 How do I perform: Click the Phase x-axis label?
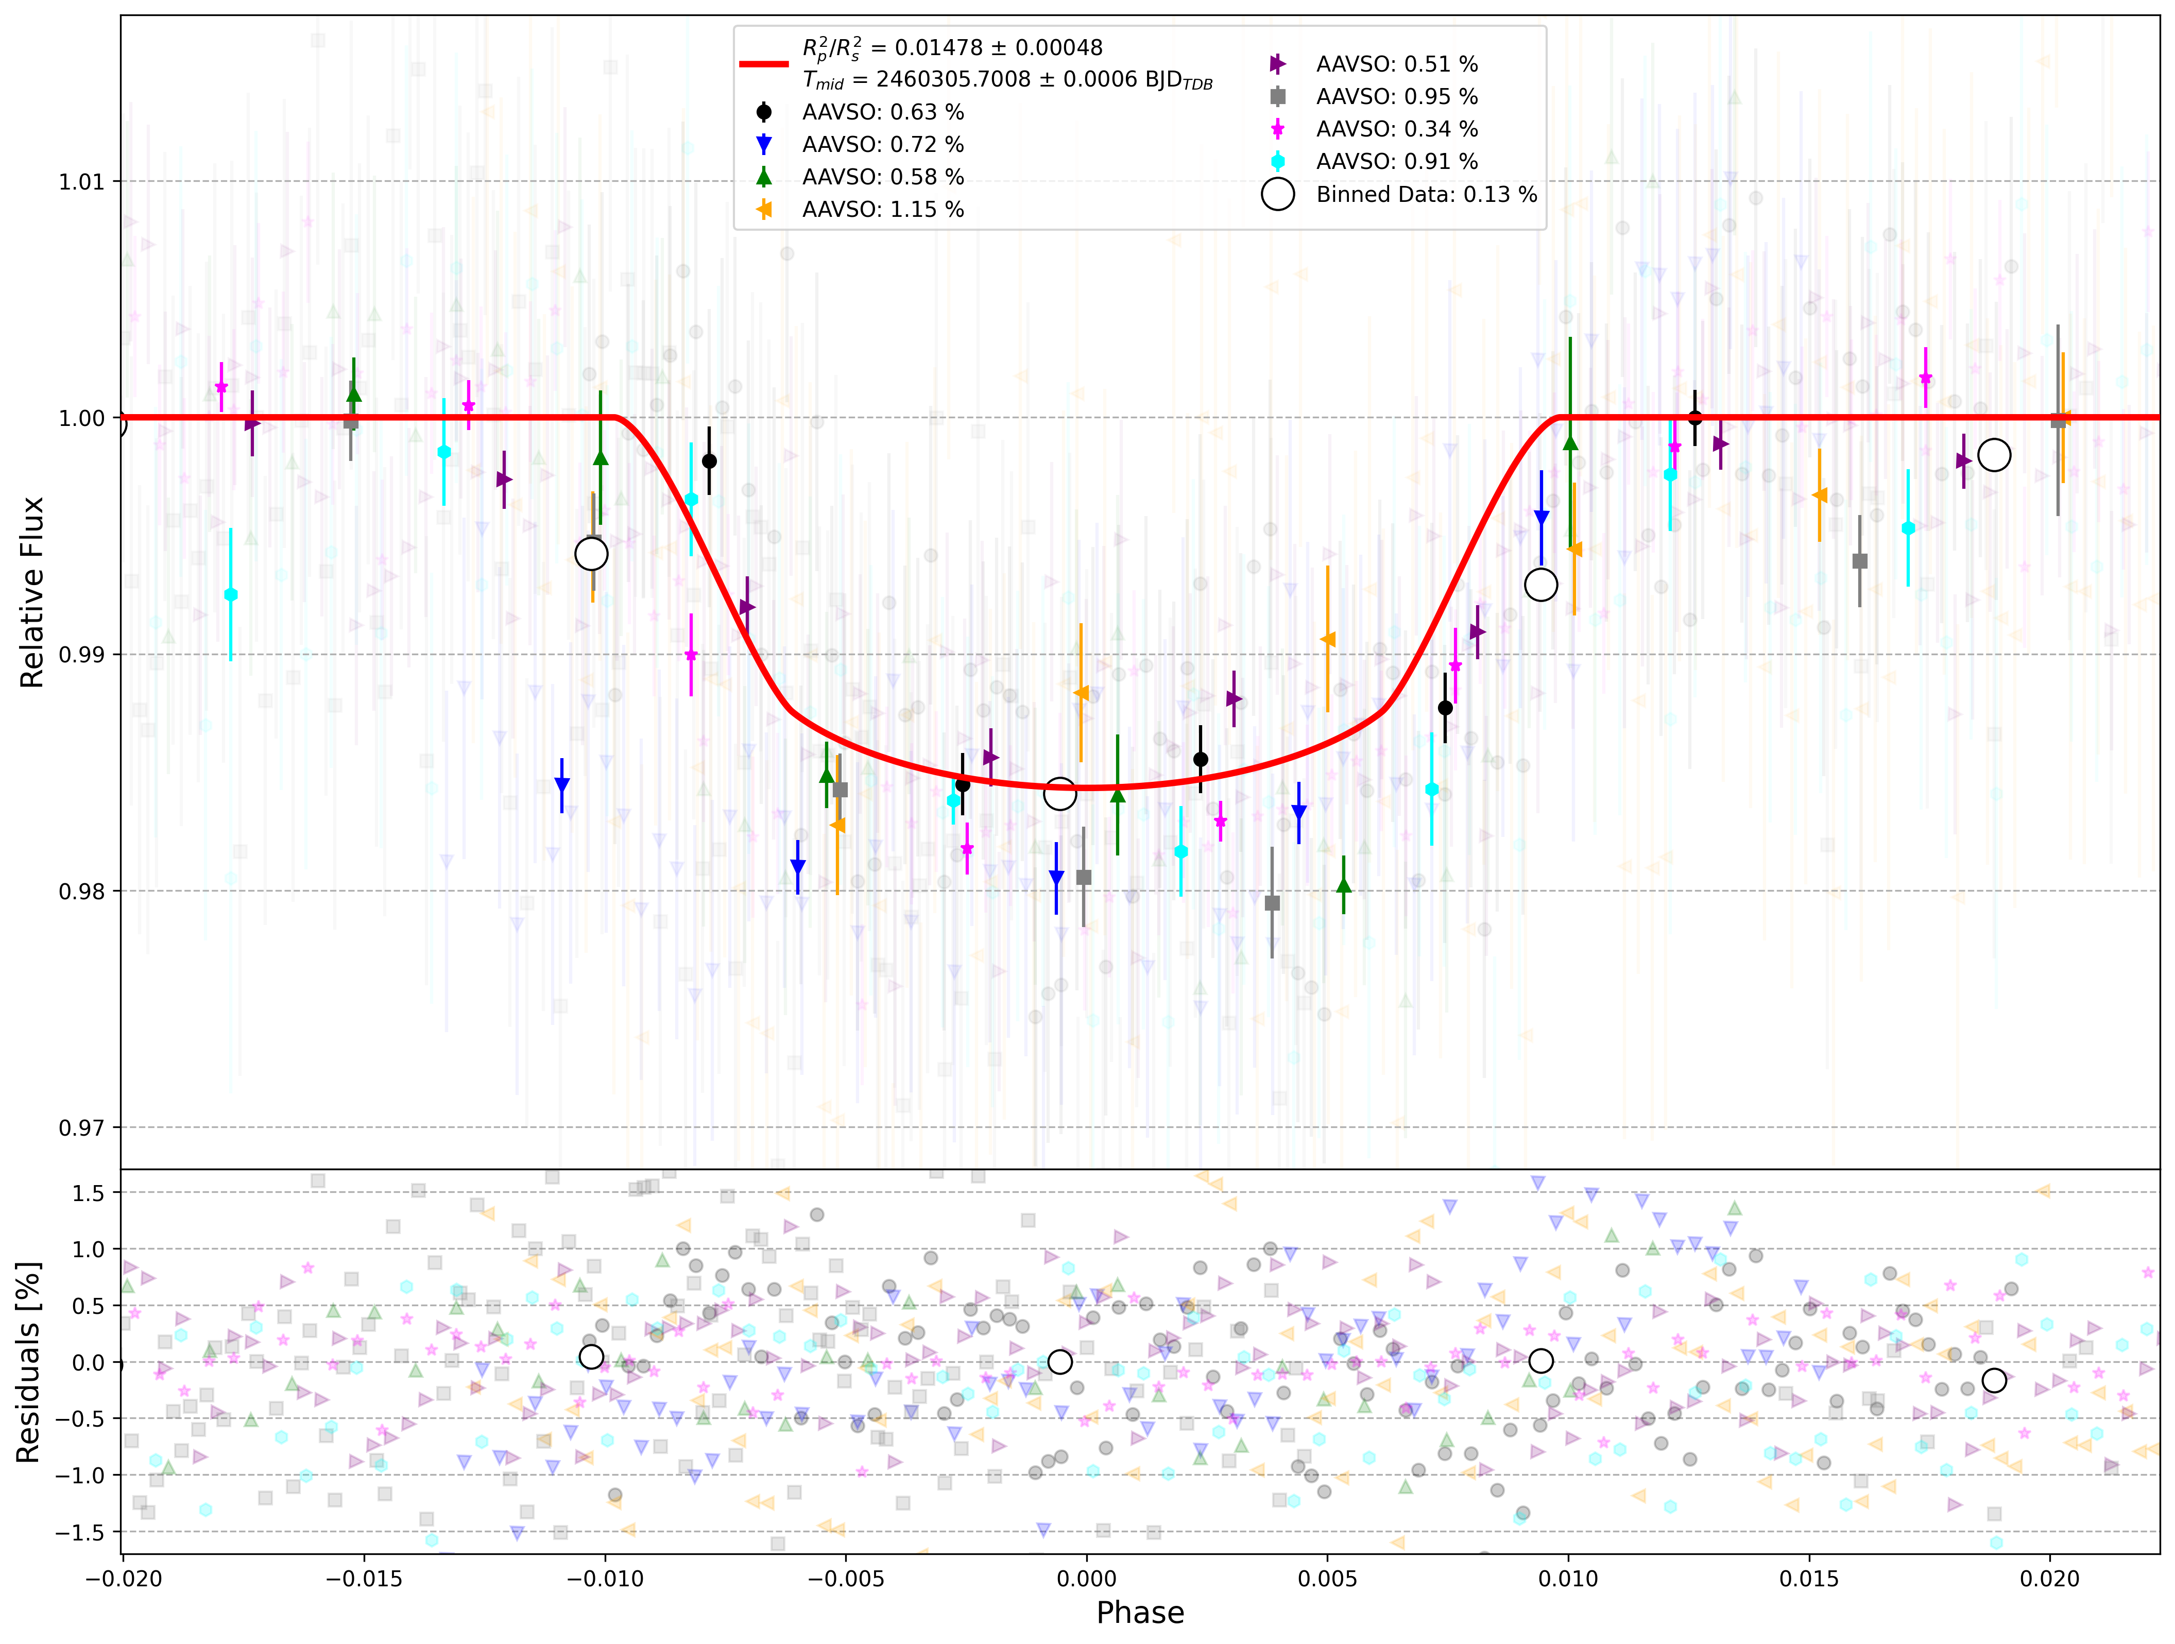1141,1613
